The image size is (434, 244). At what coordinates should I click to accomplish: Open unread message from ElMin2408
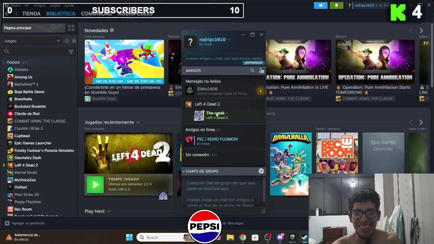pos(224,91)
